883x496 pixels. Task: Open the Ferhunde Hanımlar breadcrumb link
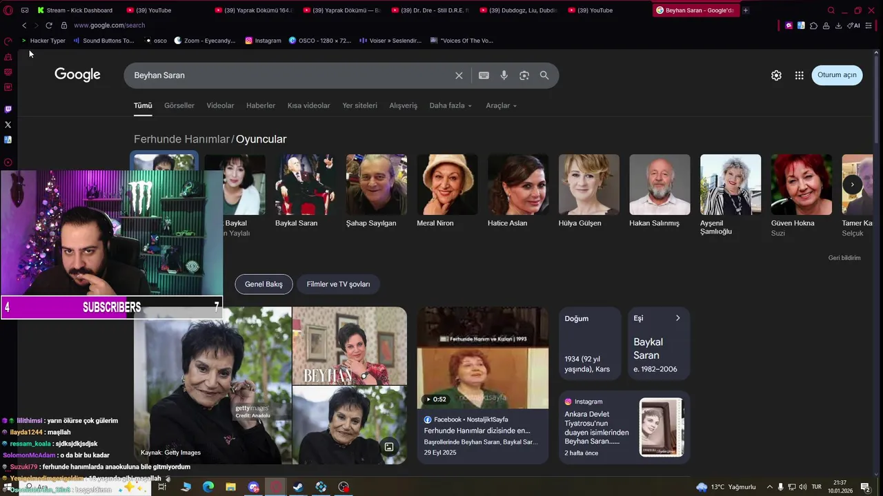181,139
